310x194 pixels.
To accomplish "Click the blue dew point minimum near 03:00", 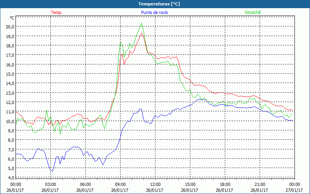I will pos(52,171).
